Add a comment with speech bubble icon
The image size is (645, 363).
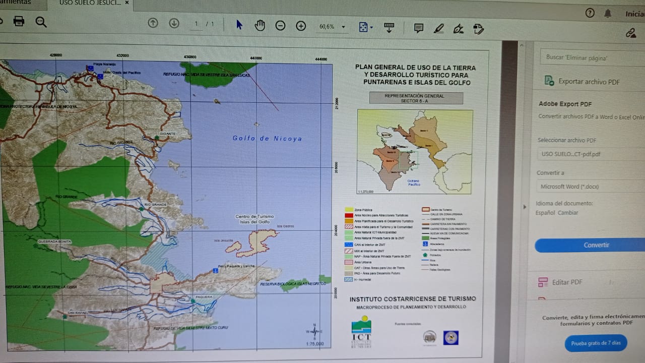coord(418,28)
